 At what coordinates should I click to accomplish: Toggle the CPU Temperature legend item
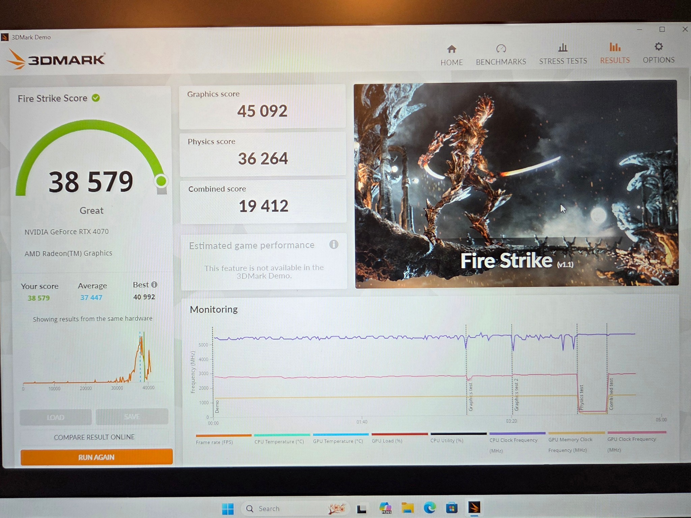click(282, 439)
